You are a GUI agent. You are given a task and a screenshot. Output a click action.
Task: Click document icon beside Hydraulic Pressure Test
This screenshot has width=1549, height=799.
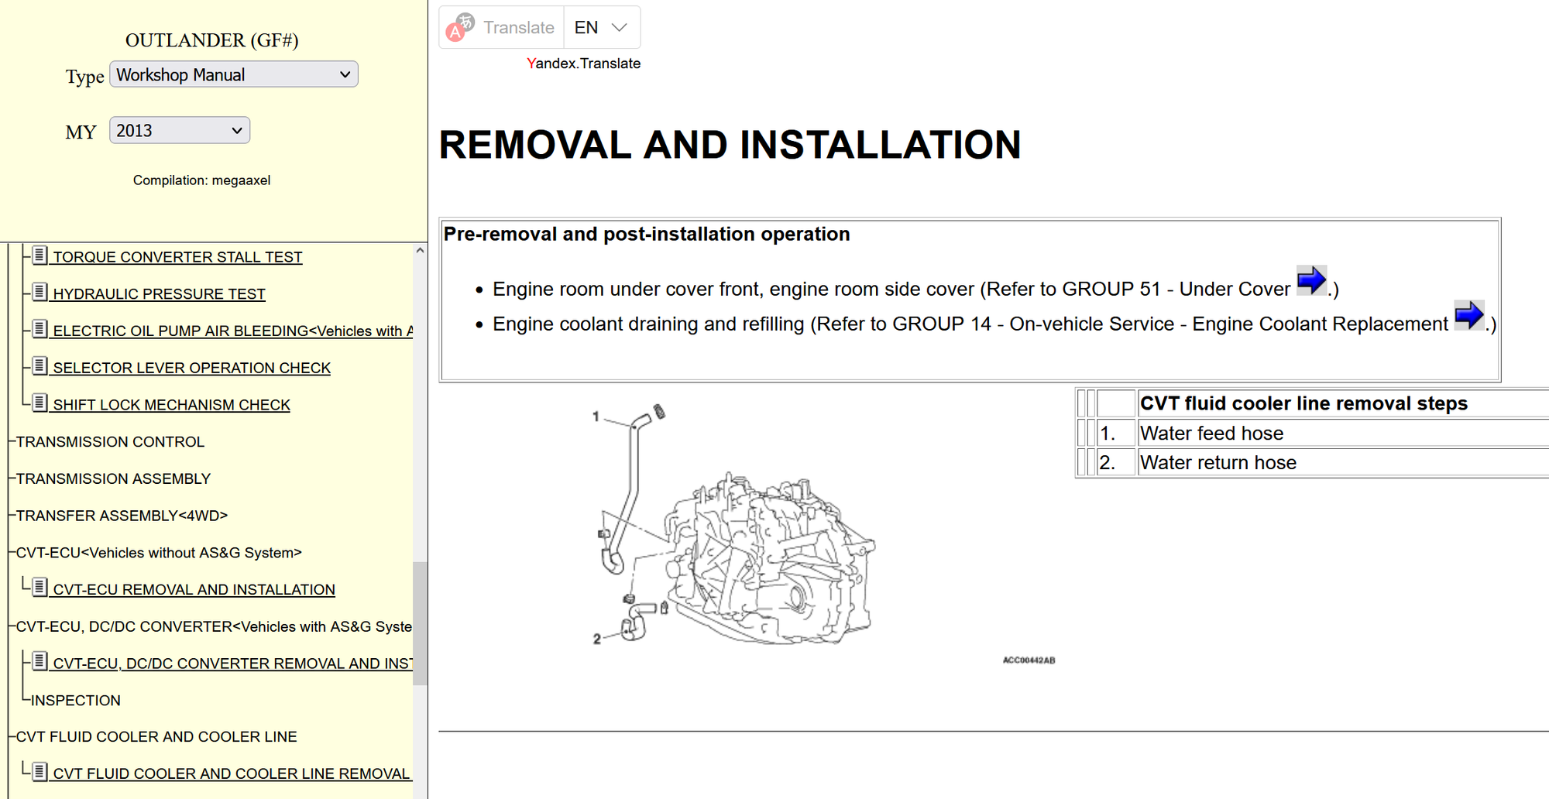40,293
